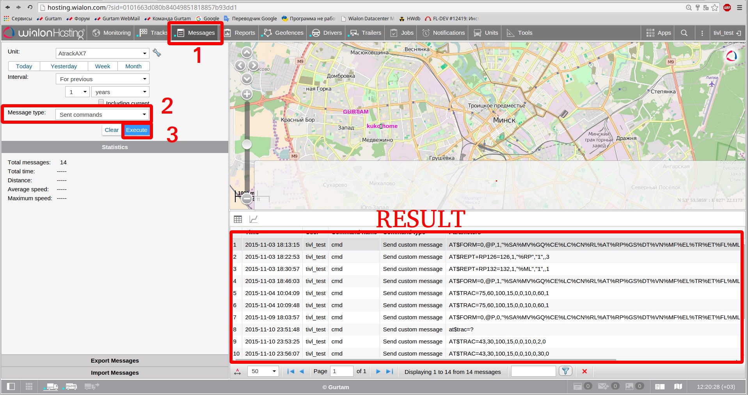This screenshot has width=748, height=395.
Task: Switch results to chart view icon
Action: pyautogui.click(x=253, y=219)
